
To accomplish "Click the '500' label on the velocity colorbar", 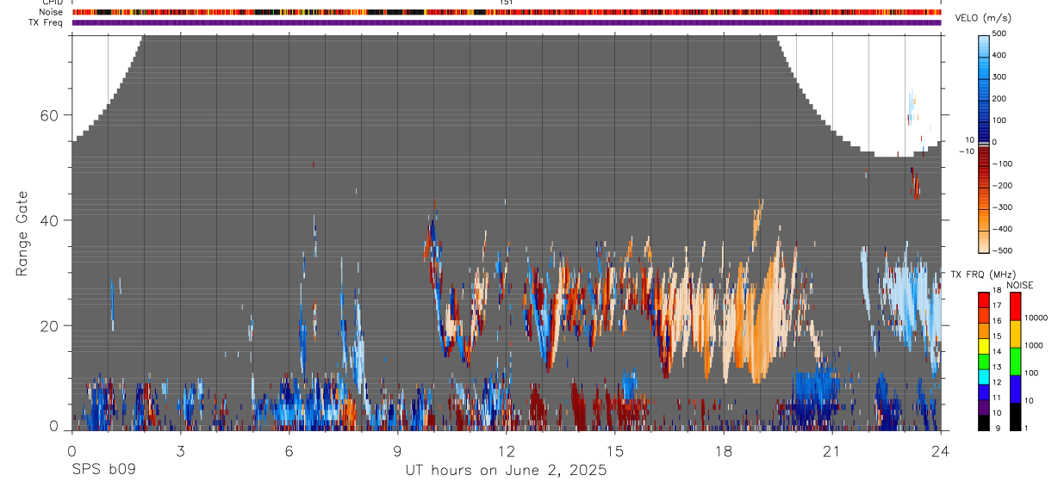I will click(1001, 34).
